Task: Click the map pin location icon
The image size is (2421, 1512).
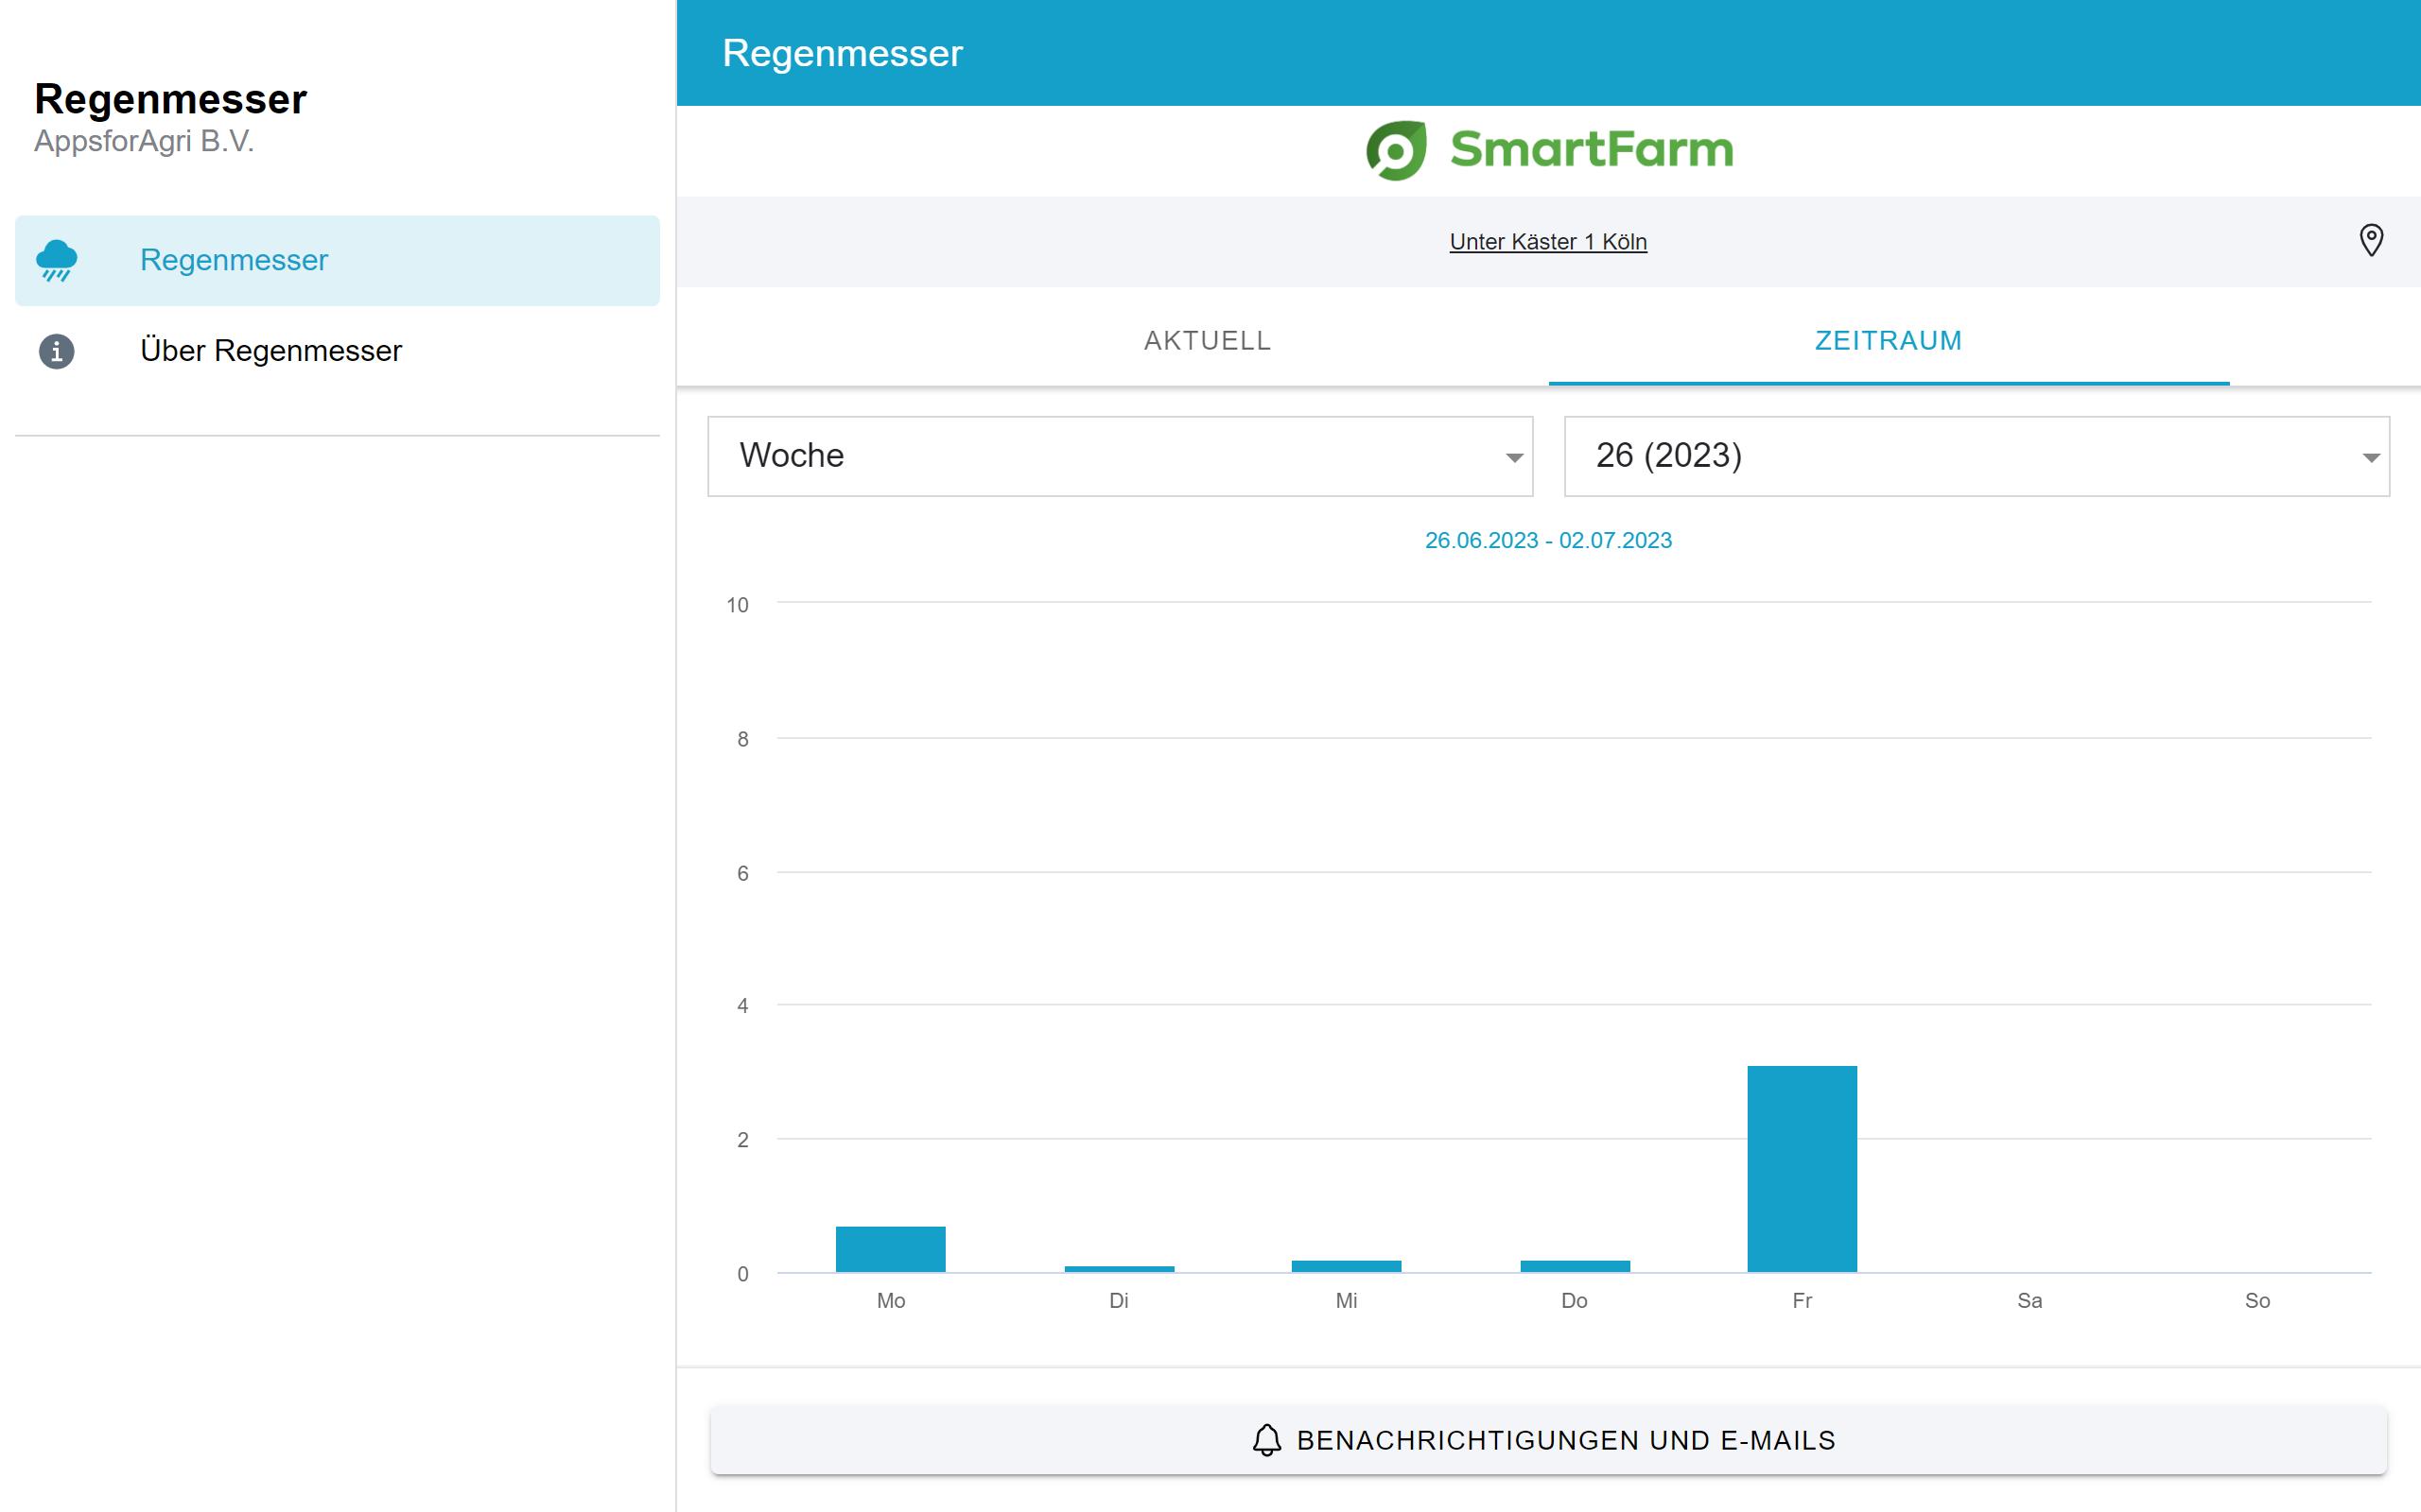Action: [2371, 241]
